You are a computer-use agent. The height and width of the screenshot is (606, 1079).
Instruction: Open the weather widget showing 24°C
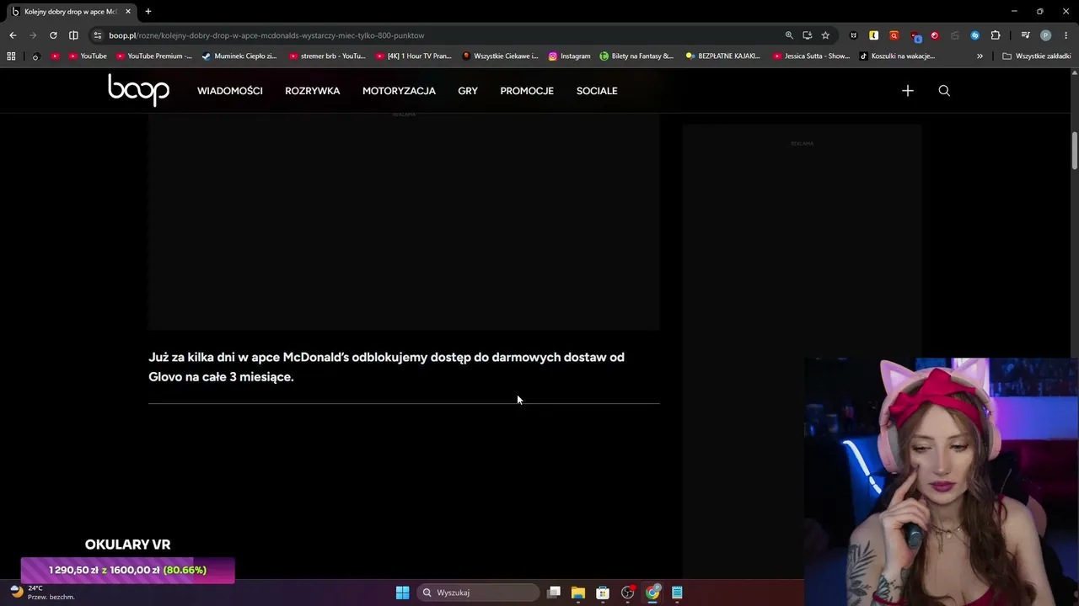click(42, 593)
